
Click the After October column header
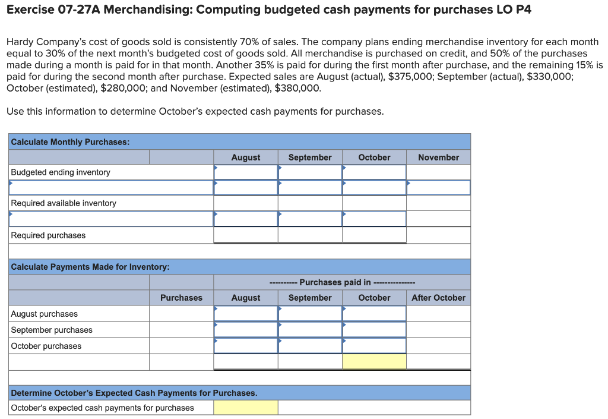438,297
